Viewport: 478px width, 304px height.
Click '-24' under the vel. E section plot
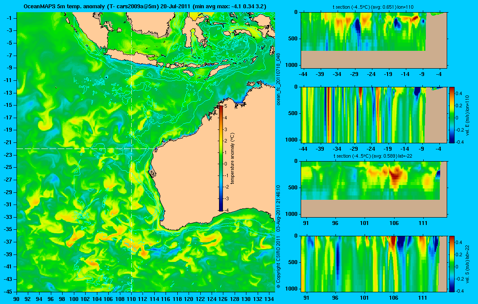(x=371, y=149)
